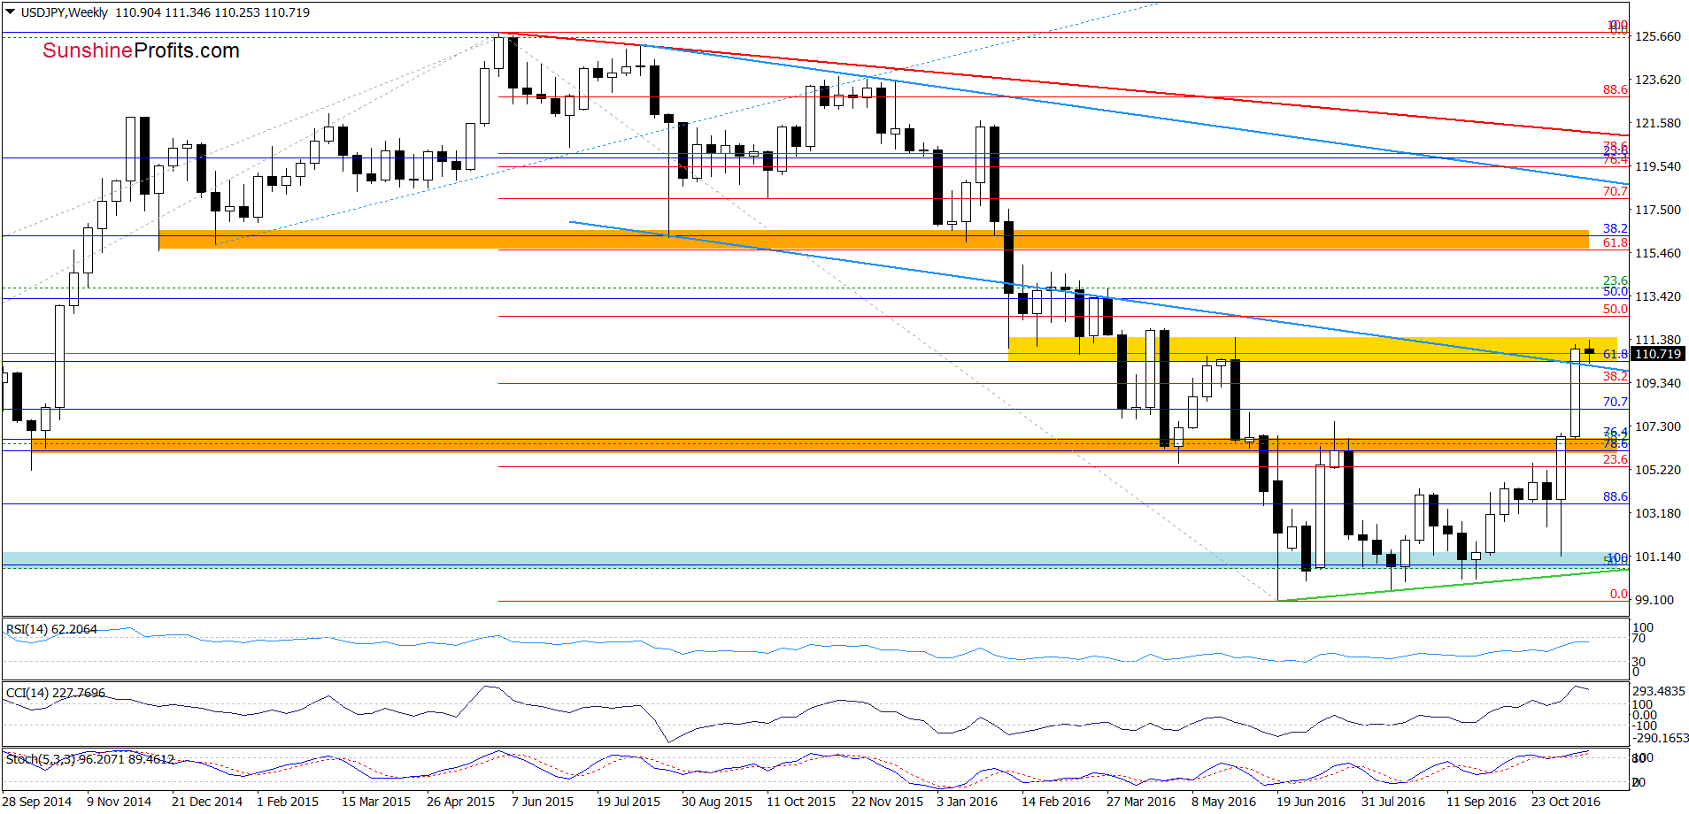
Task: Click the 1 Feb 2015 date label
Action: [x=288, y=802]
